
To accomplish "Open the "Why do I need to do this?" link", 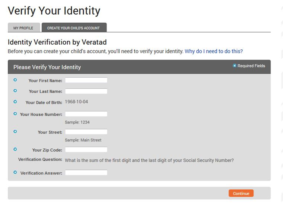I will (x=213, y=51).
